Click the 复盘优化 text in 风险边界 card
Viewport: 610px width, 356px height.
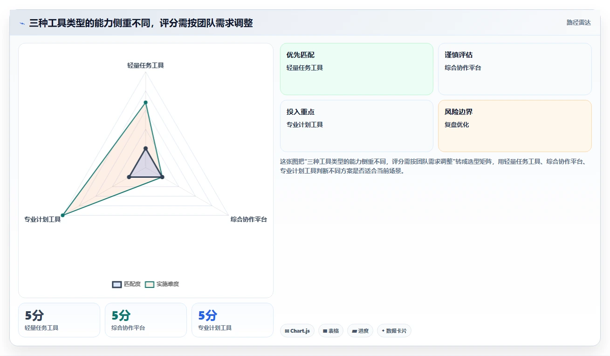click(x=457, y=125)
